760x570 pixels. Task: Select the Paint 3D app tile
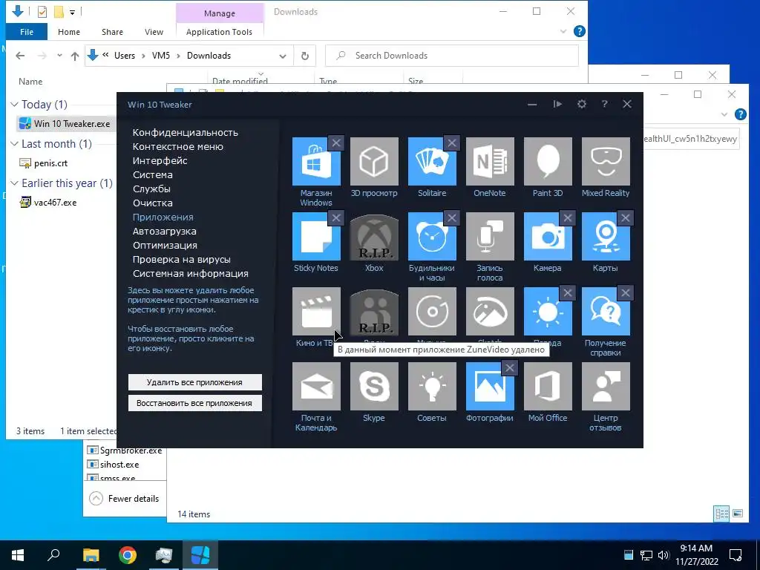pyautogui.click(x=548, y=161)
